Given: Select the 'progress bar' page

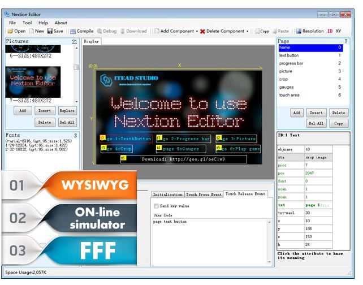Looking at the screenshot, I should [310, 63].
